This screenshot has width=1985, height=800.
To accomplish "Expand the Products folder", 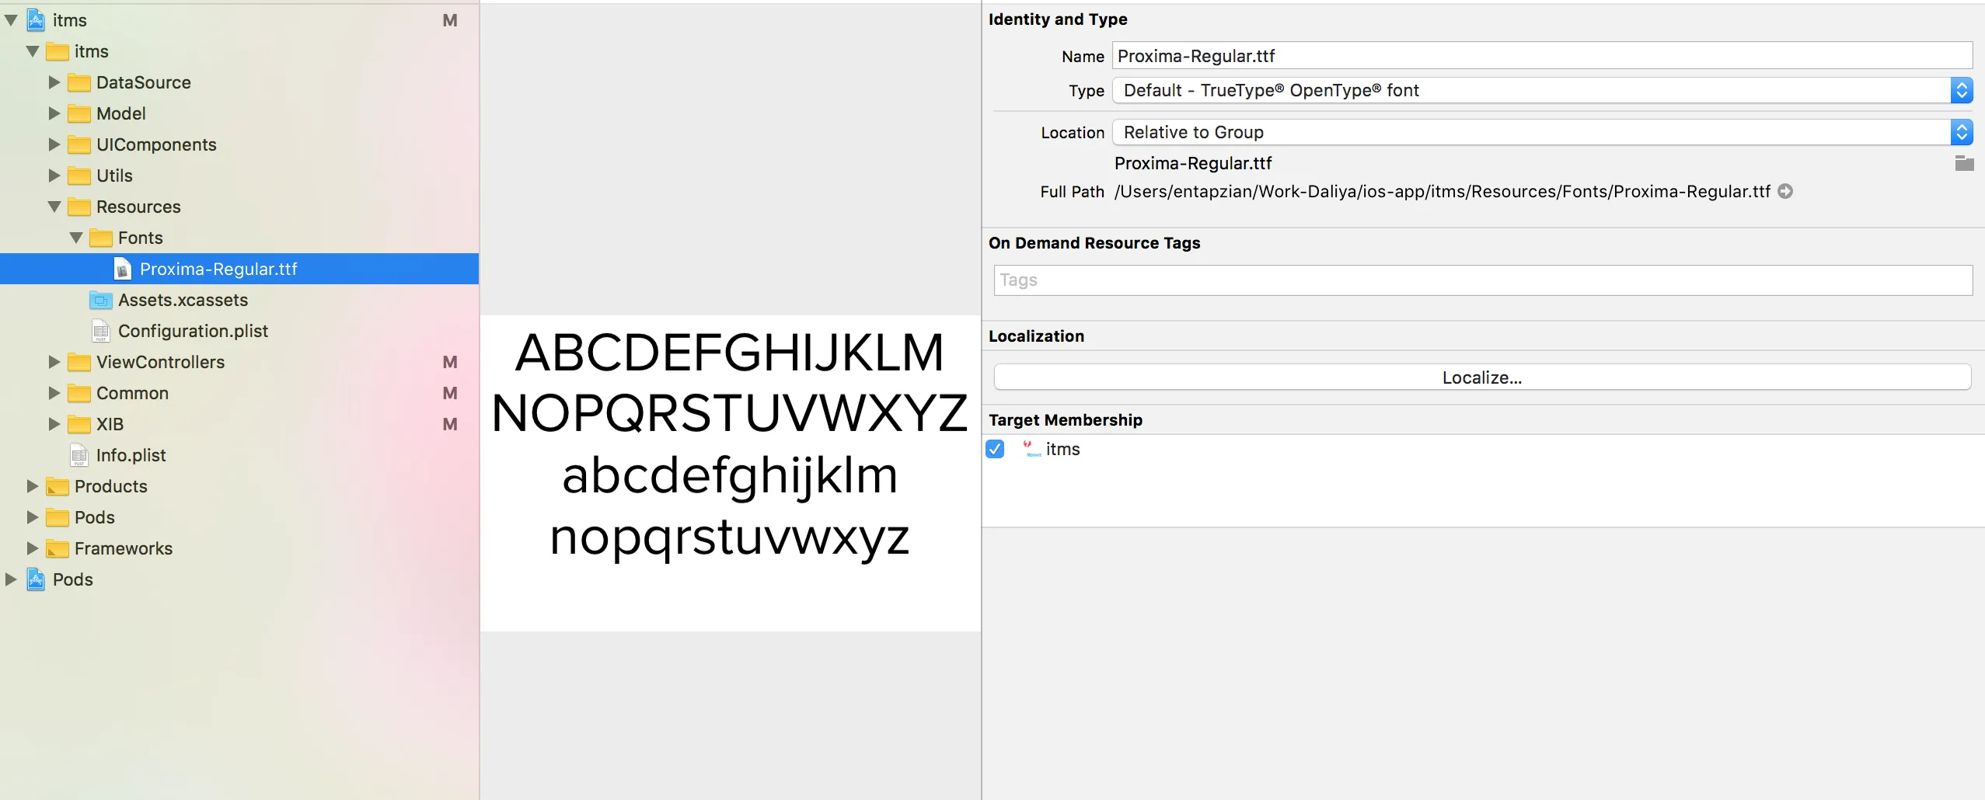I will pyautogui.click(x=33, y=486).
